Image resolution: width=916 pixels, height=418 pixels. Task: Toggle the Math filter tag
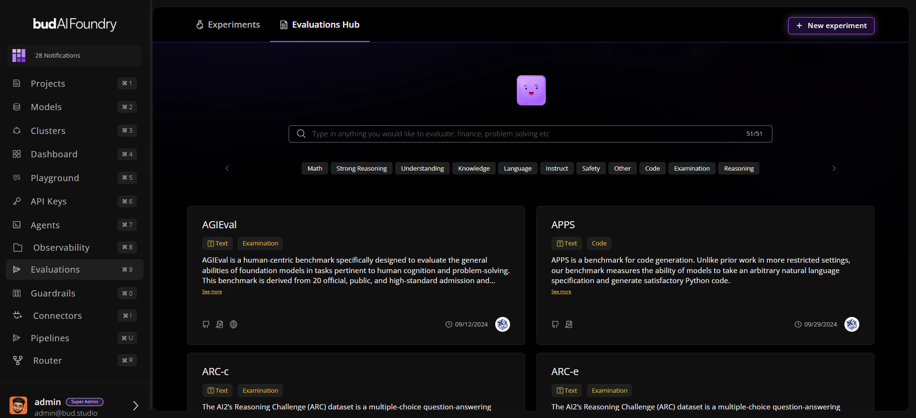[x=315, y=168]
